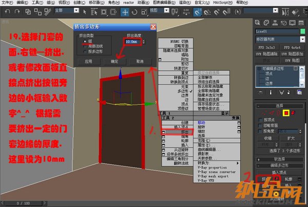
Task: Open the named selection sets dropdown
Action: (x=276, y=10)
